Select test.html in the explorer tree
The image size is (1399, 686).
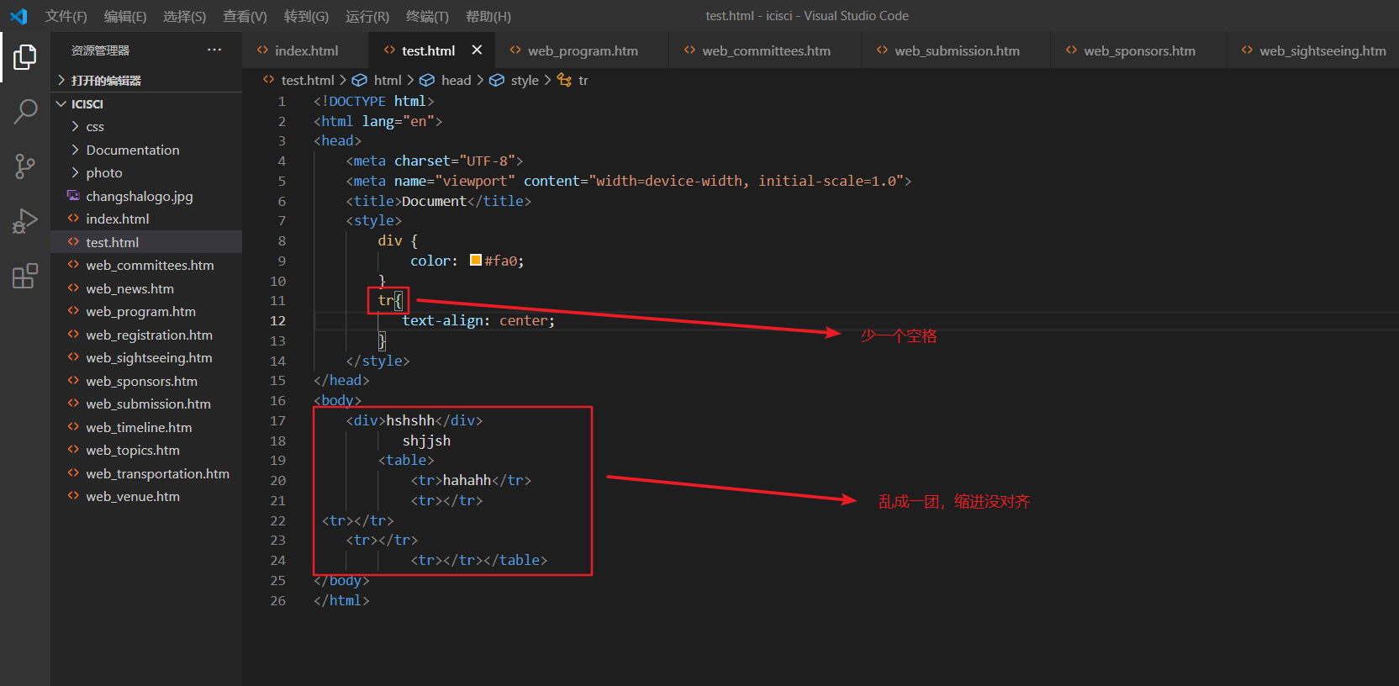coord(146,242)
